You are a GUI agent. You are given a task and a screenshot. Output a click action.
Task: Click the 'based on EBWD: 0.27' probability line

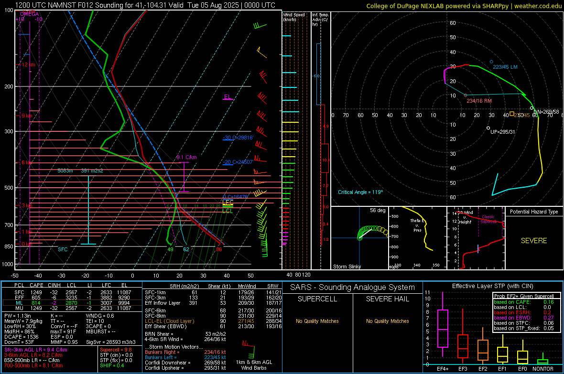524,318
